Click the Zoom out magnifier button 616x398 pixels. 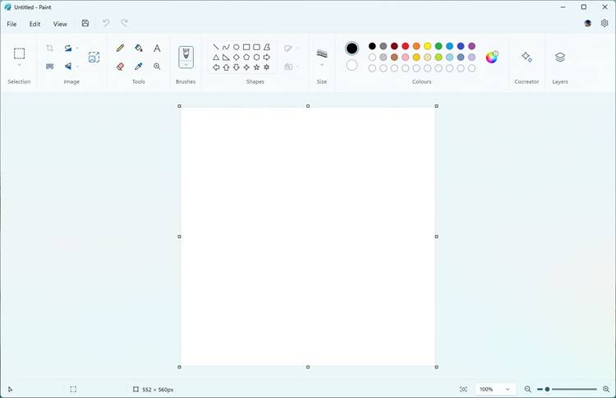(x=527, y=389)
